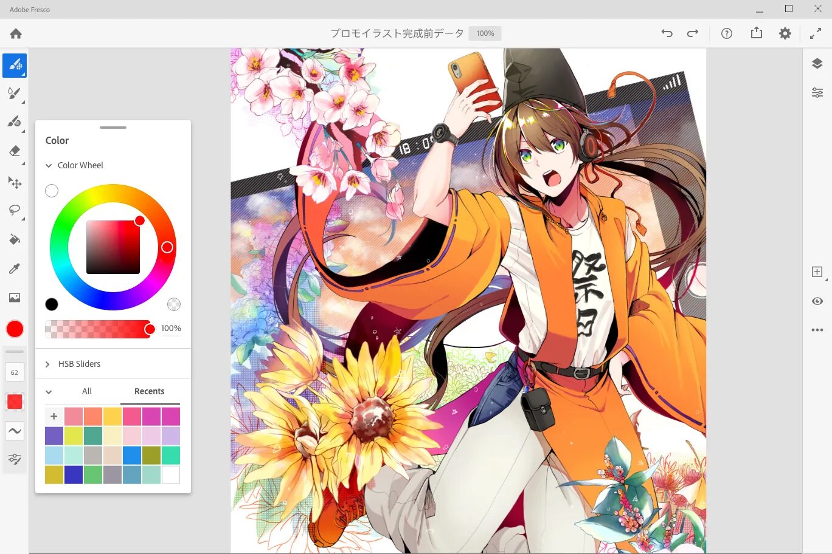Switch to the Recents swatches tab
The image size is (832, 554).
coord(150,392)
